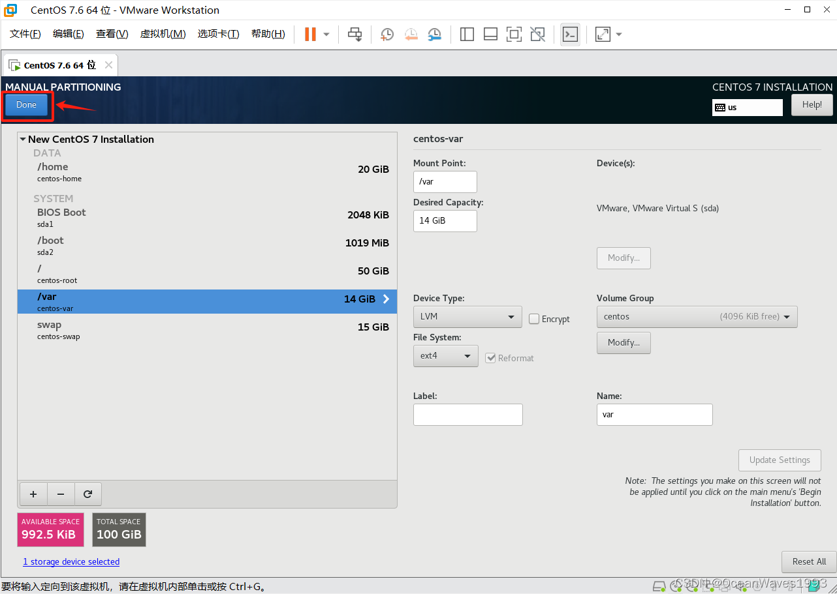Click the Update Settings button
The height and width of the screenshot is (594, 837).
point(780,460)
